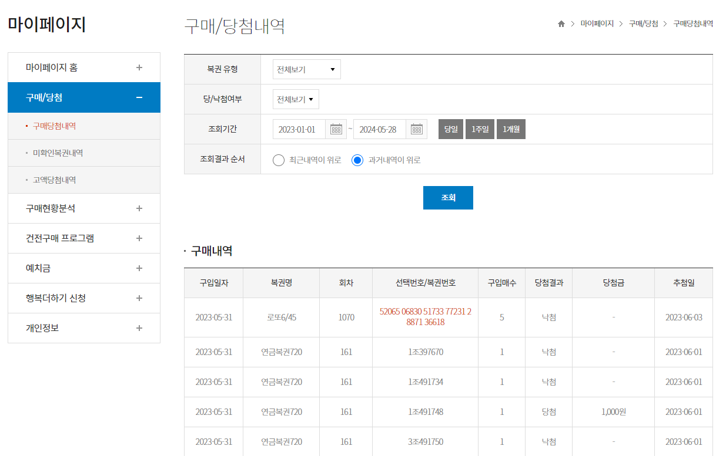Click 1,000원 prize amount cell
Image resolution: width=726 pixels, height=456 pixels.
(x=613, y=412)
